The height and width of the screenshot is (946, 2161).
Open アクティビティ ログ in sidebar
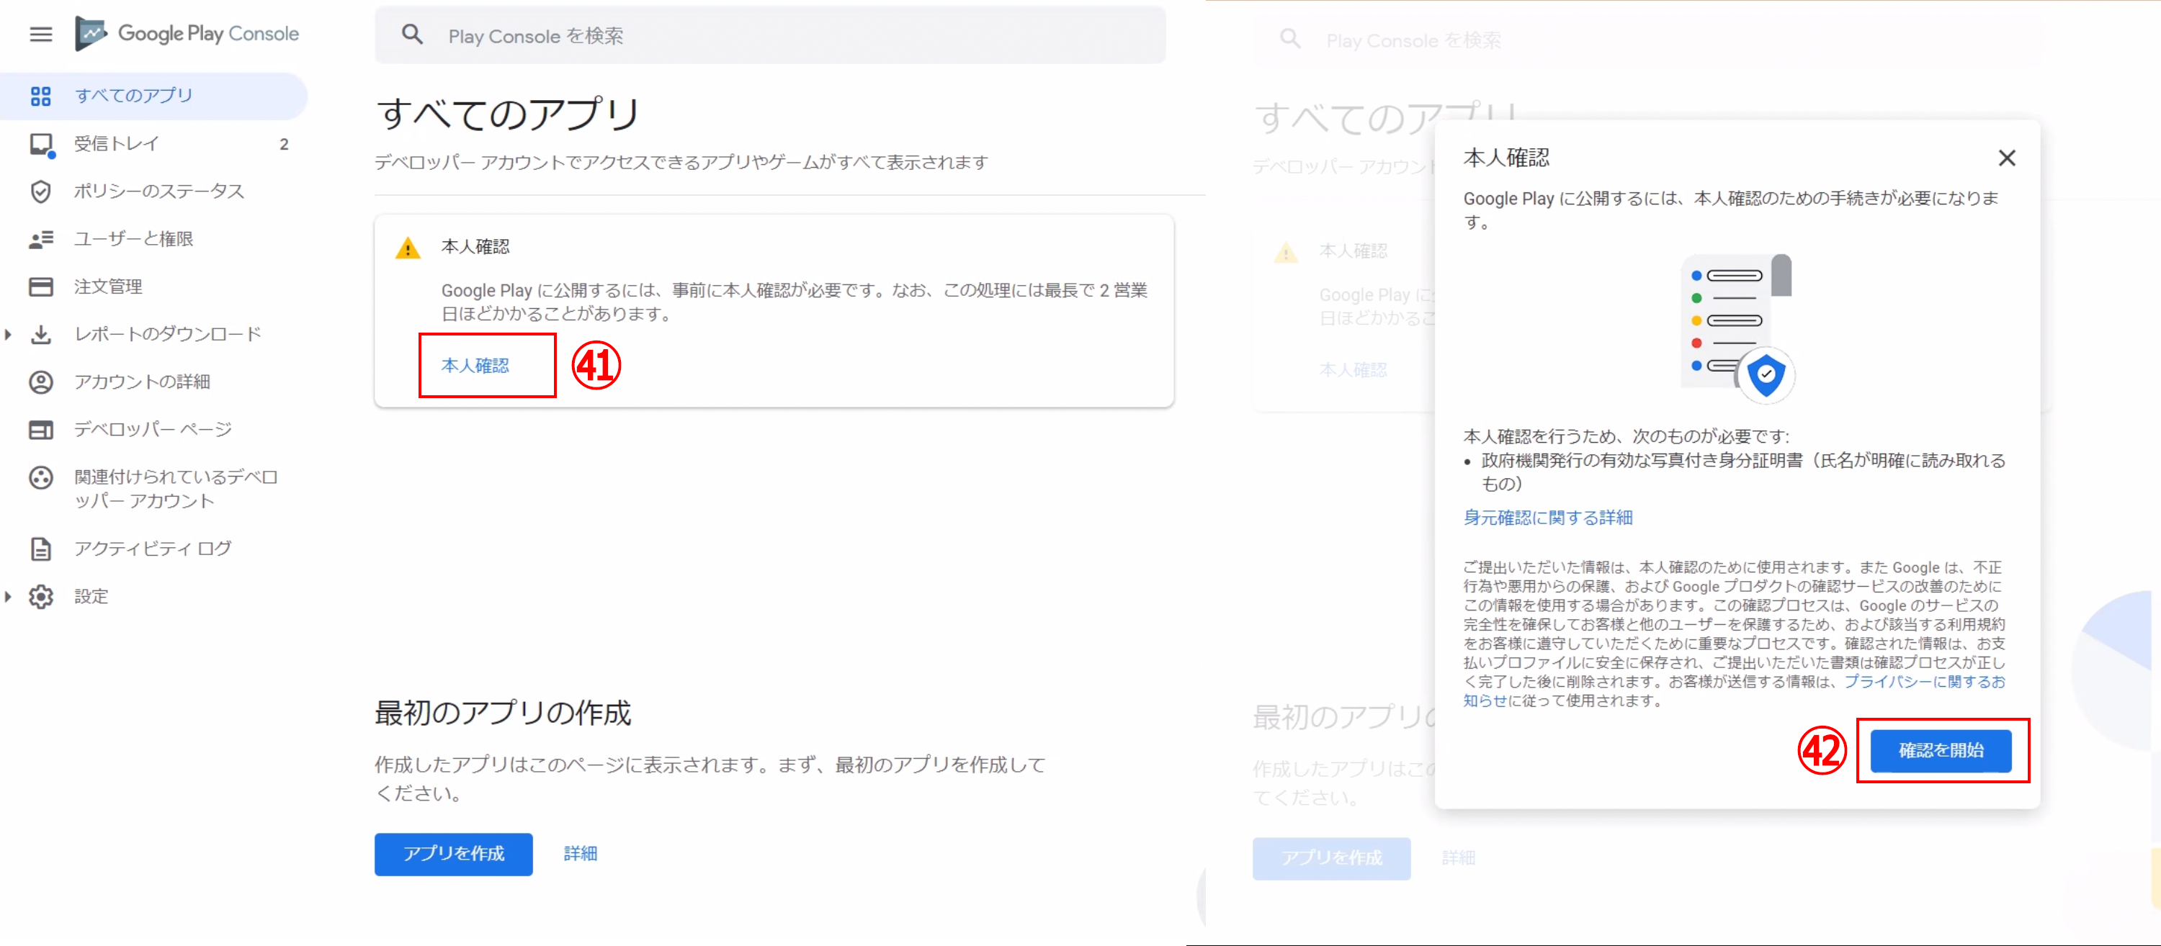pos(154,549)
